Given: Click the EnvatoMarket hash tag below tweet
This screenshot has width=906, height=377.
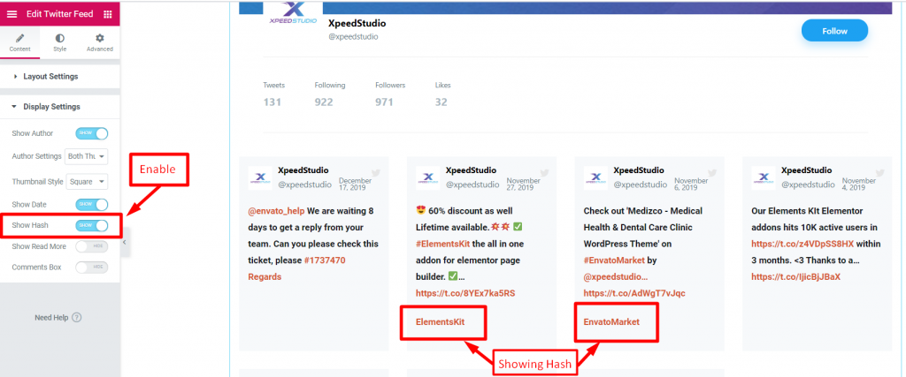Looking at the screenshot, I should [611, 322].
